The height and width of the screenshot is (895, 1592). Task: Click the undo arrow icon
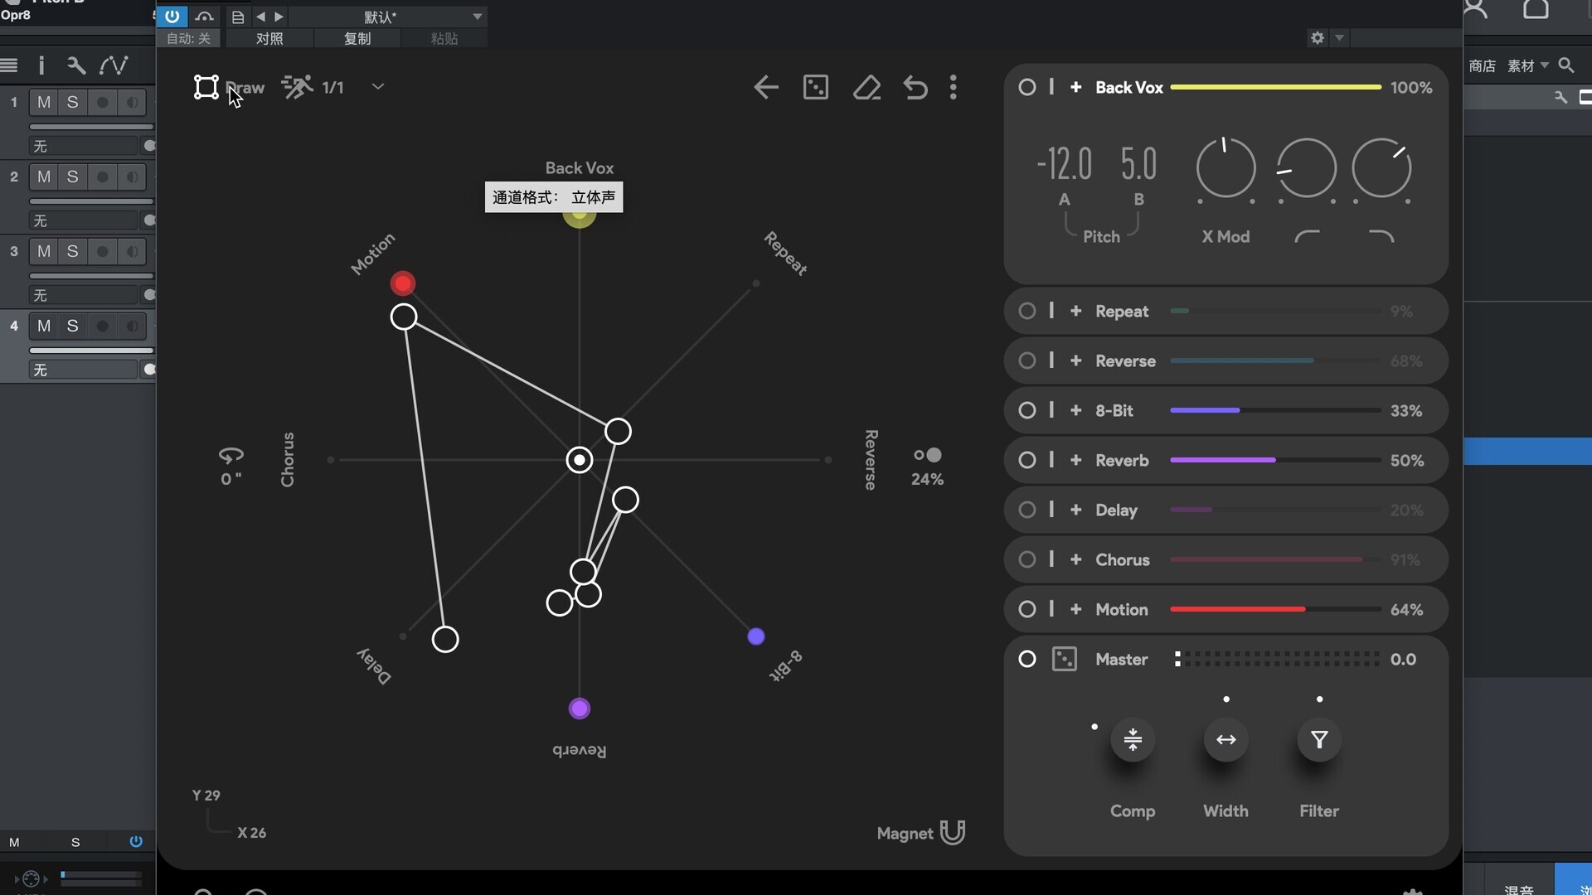pyautogui.click(x=915, y=87)
